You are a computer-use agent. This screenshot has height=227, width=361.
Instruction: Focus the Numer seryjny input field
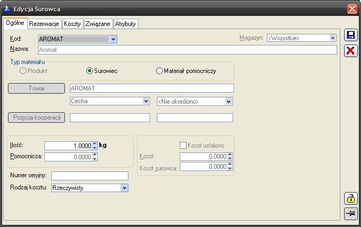90,176
